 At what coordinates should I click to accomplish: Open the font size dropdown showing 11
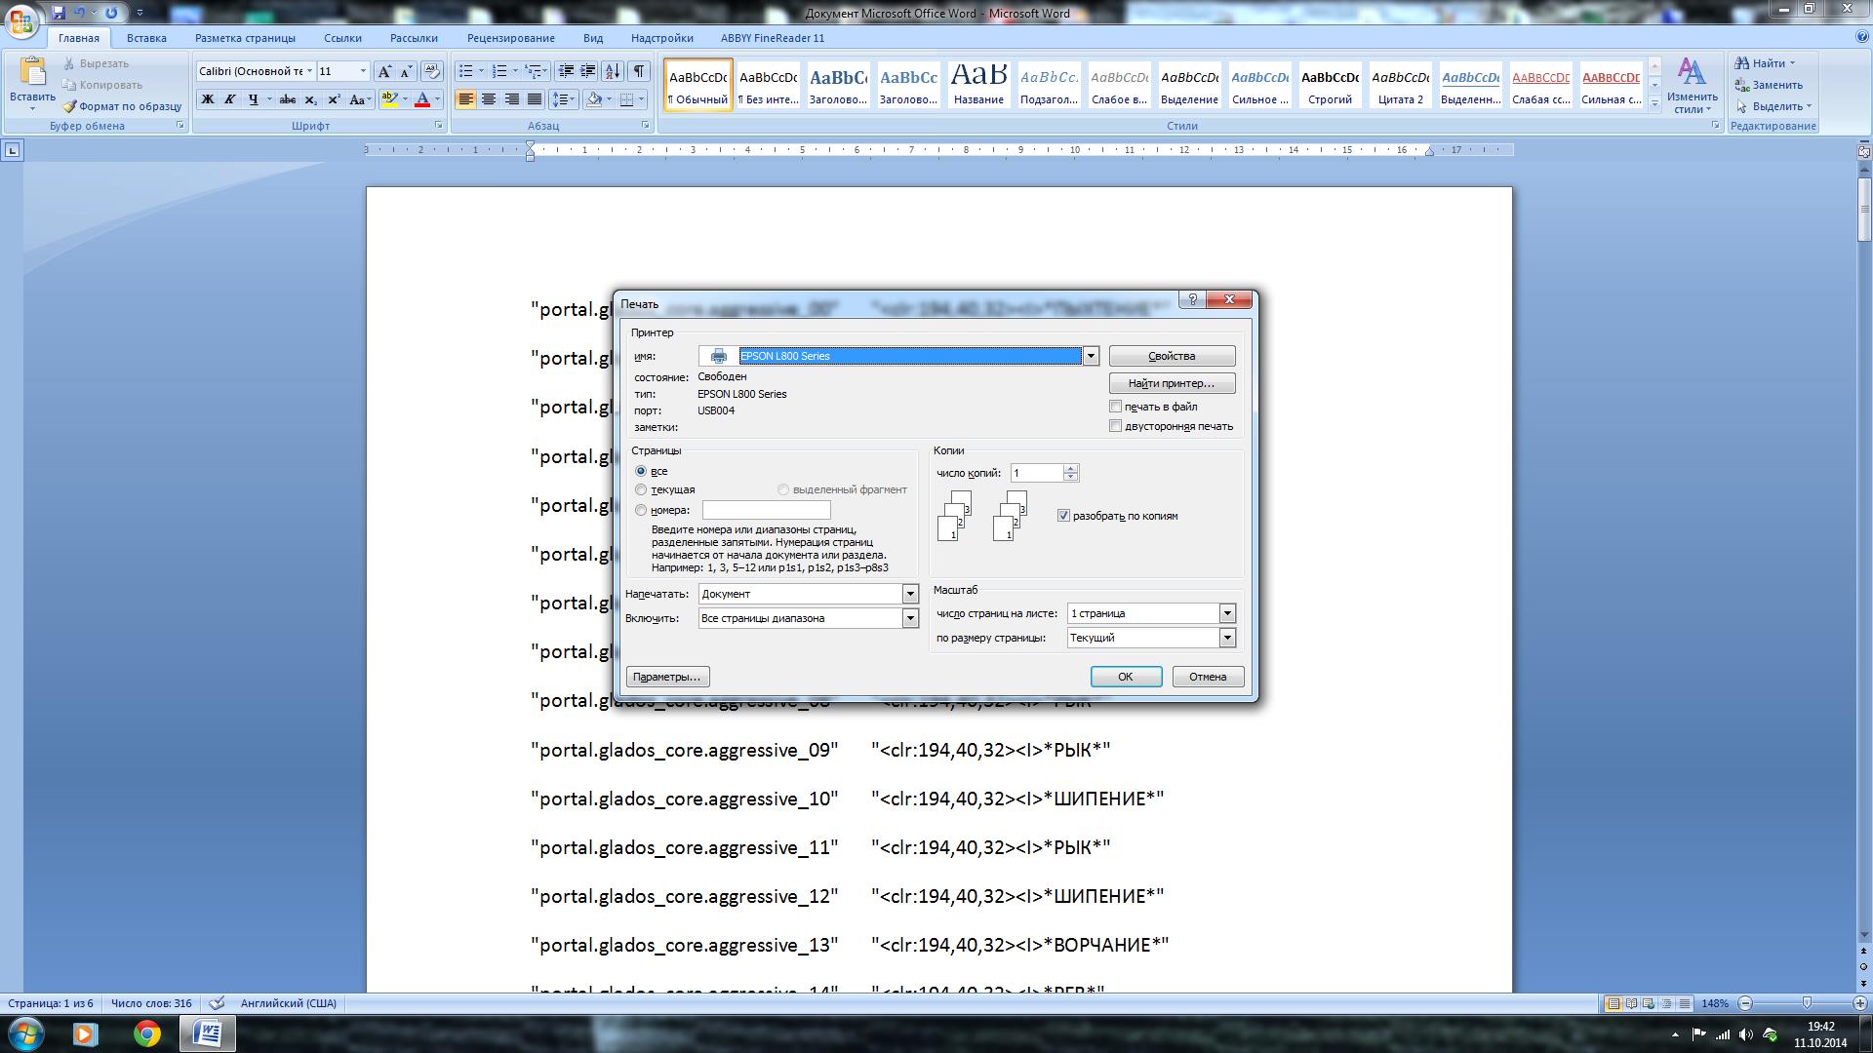[363, 71]
